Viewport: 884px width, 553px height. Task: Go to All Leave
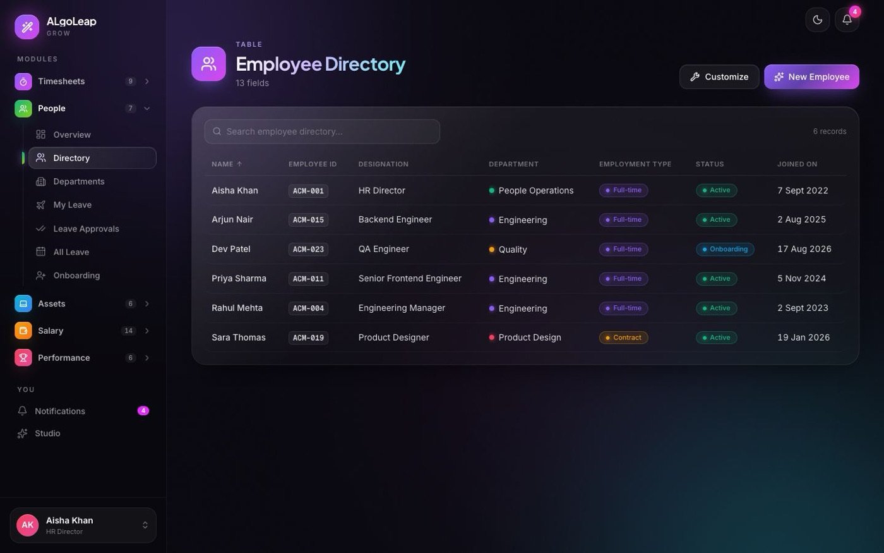pyautogui.click(x=92, y=252)
